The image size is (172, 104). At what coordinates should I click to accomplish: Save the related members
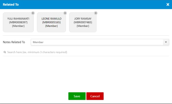point(77,96)
